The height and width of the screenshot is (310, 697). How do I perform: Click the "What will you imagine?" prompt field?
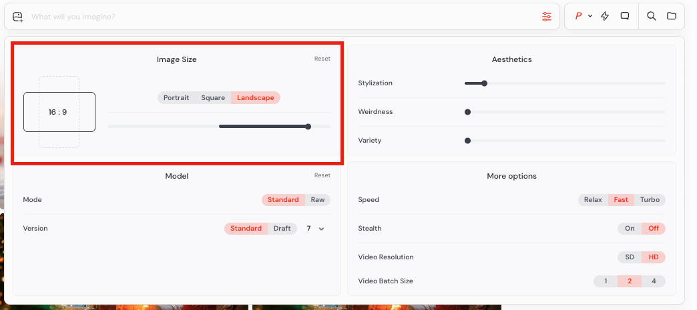[267, 17]
